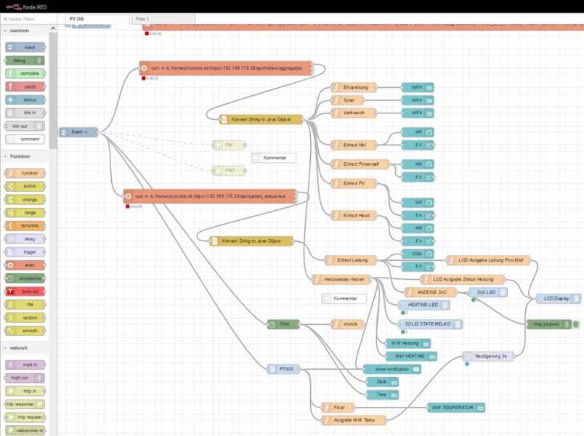584x436 pixels.
Task: Select the change node in the palette
Action: [x=25, y=199]
